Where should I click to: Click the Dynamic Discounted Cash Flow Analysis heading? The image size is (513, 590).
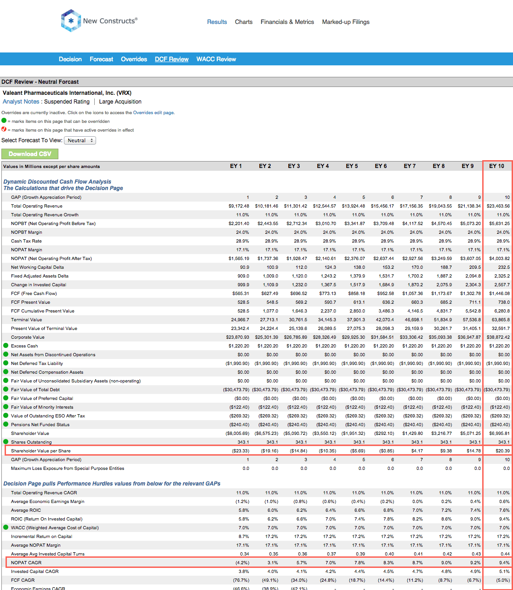[x=57, y=182]
